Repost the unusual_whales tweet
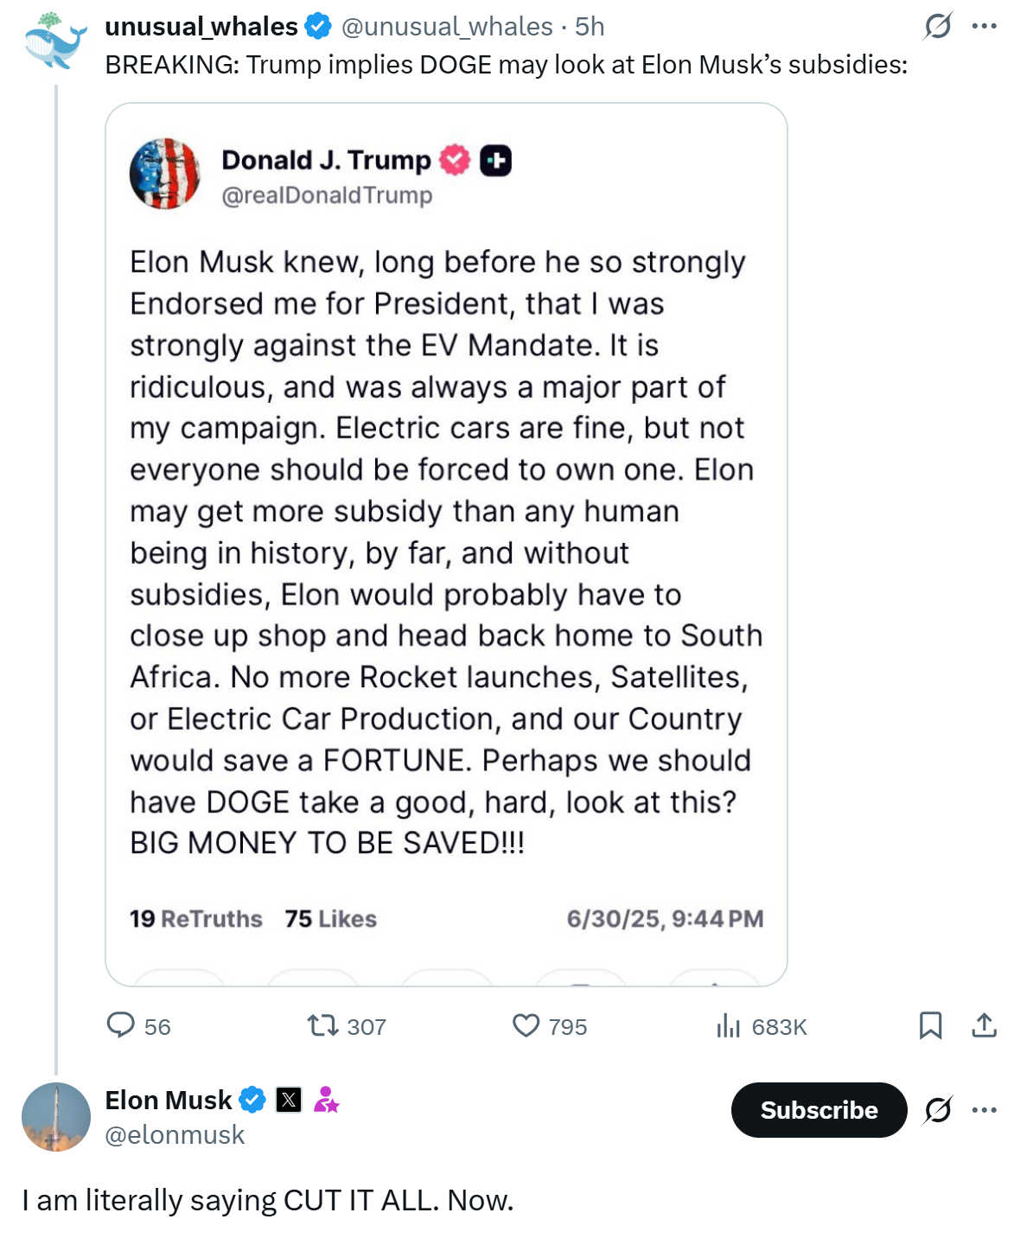This screenshot has width=1014, height=1251. tap(322, 1025)
